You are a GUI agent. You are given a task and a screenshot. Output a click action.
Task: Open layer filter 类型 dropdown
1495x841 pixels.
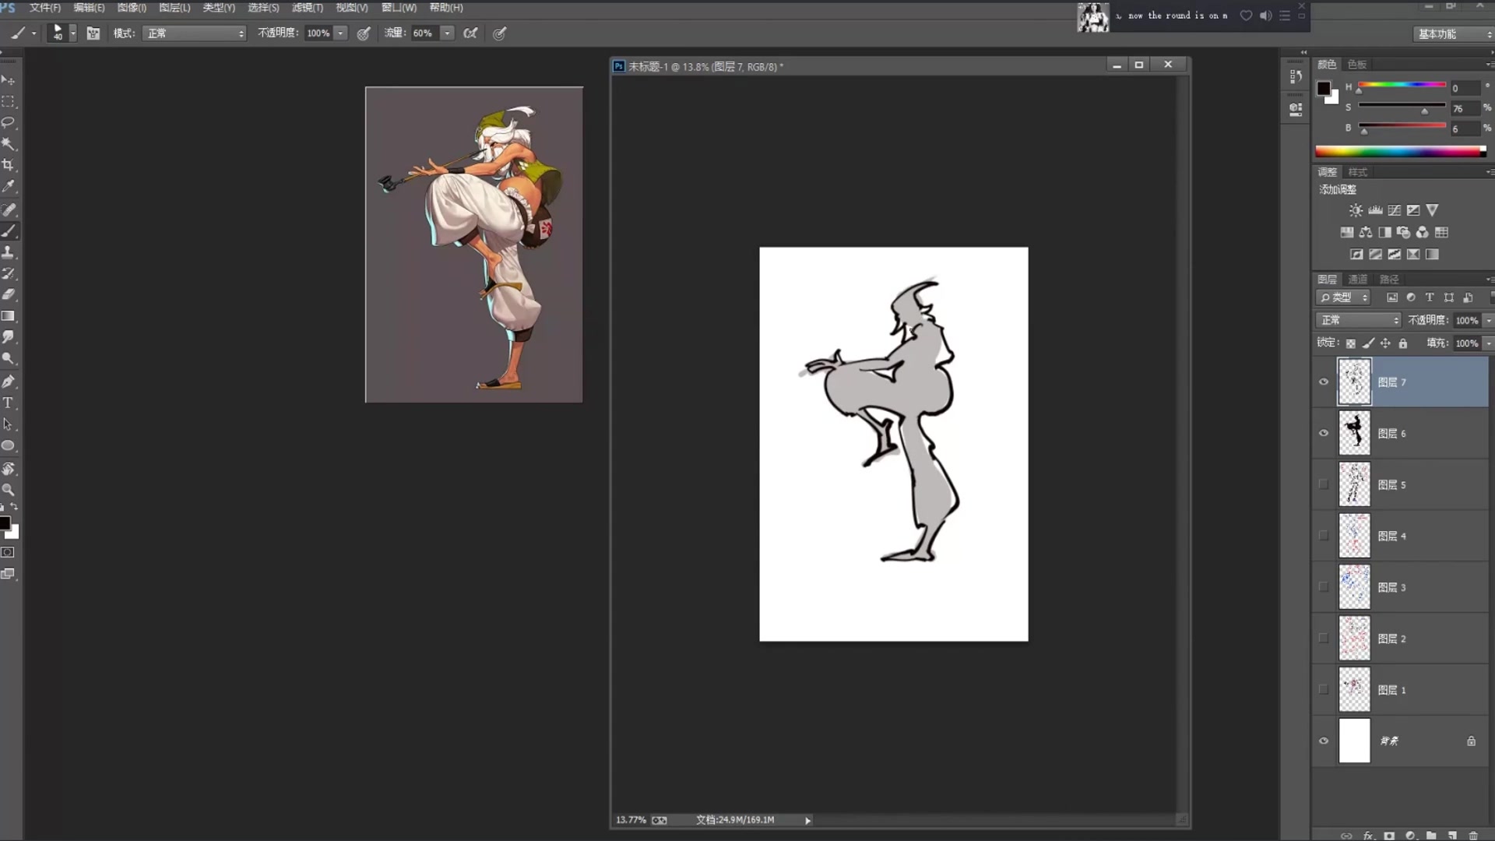pyautogui.click(x=1343, y=297)
